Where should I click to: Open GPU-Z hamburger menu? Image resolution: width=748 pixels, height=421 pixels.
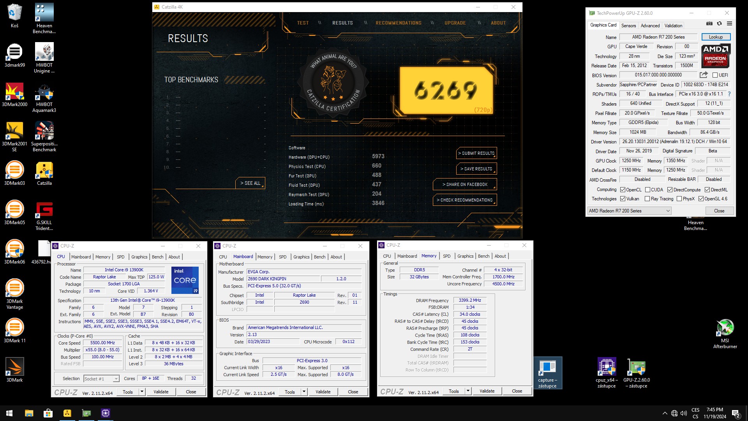pyautogui.click(x=729, y=24)
